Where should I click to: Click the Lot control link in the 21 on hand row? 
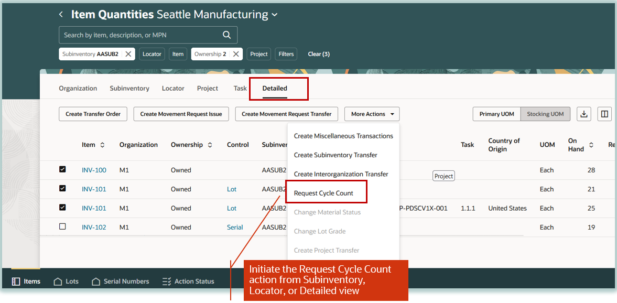tap(232, 189)
